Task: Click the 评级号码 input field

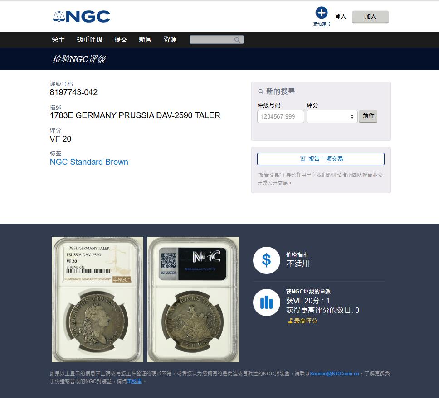Action: pos(281,116)
